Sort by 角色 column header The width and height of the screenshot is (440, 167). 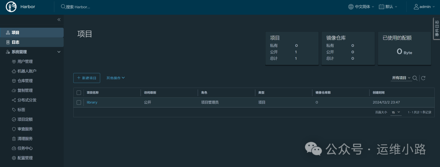point(204,92)
